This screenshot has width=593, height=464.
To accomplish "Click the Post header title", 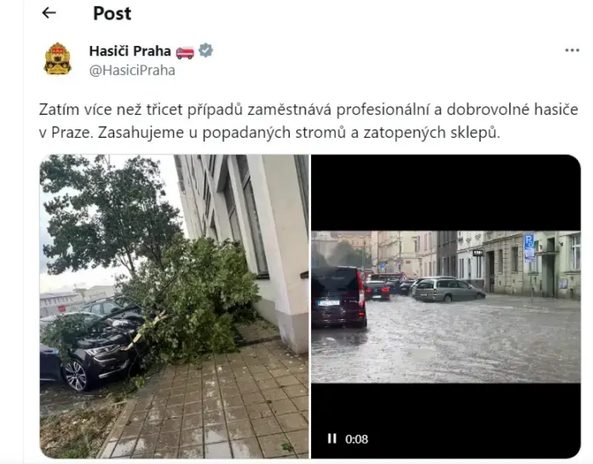I will [x=112, y=14].
